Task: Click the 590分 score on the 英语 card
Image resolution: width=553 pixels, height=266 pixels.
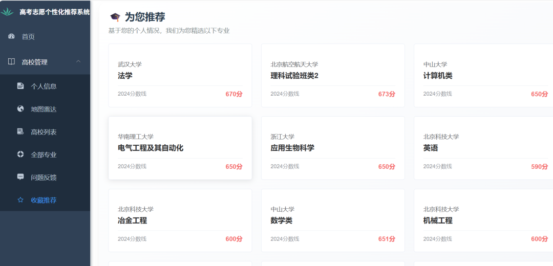Action: click(x=540, y=167)
